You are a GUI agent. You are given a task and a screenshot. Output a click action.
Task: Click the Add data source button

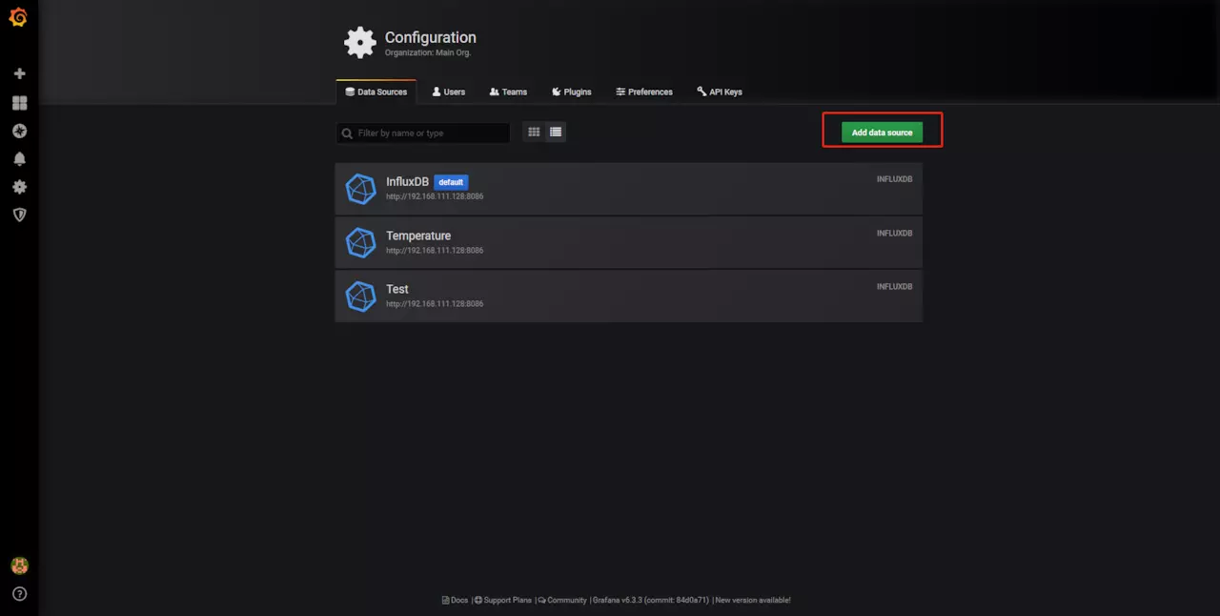tap(882, 133)
